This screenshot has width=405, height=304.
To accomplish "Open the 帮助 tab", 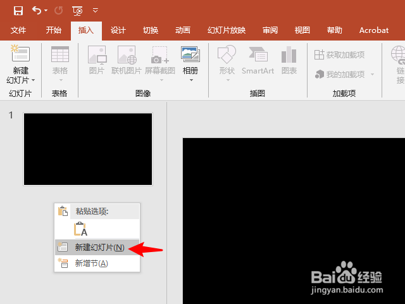I will click(335, 30).
